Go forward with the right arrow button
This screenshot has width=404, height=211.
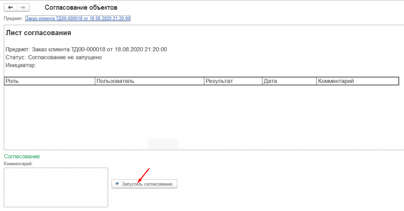[x=23, y=7]
